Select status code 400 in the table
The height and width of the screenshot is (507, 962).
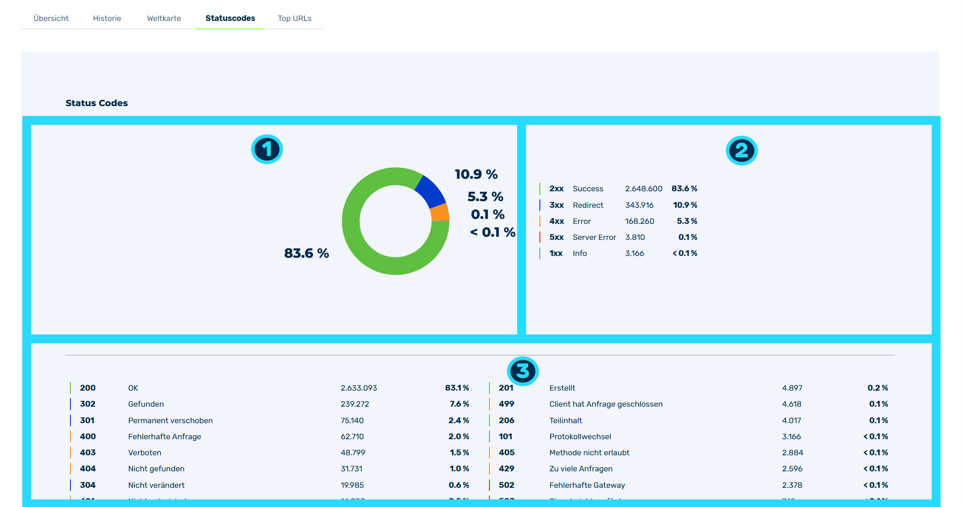click(x=88, y=437)
